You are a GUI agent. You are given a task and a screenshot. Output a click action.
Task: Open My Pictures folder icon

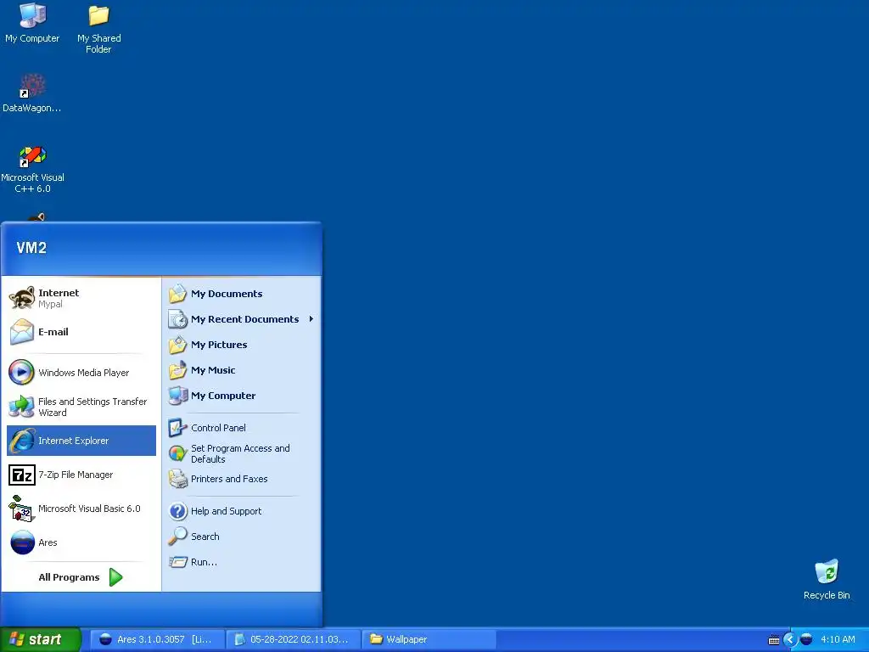pos(178,345)
